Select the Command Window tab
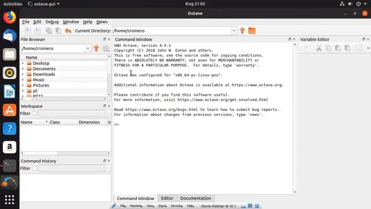Viewport: 371px width, 209px height. pyautogui.click(x=136, y=198)
